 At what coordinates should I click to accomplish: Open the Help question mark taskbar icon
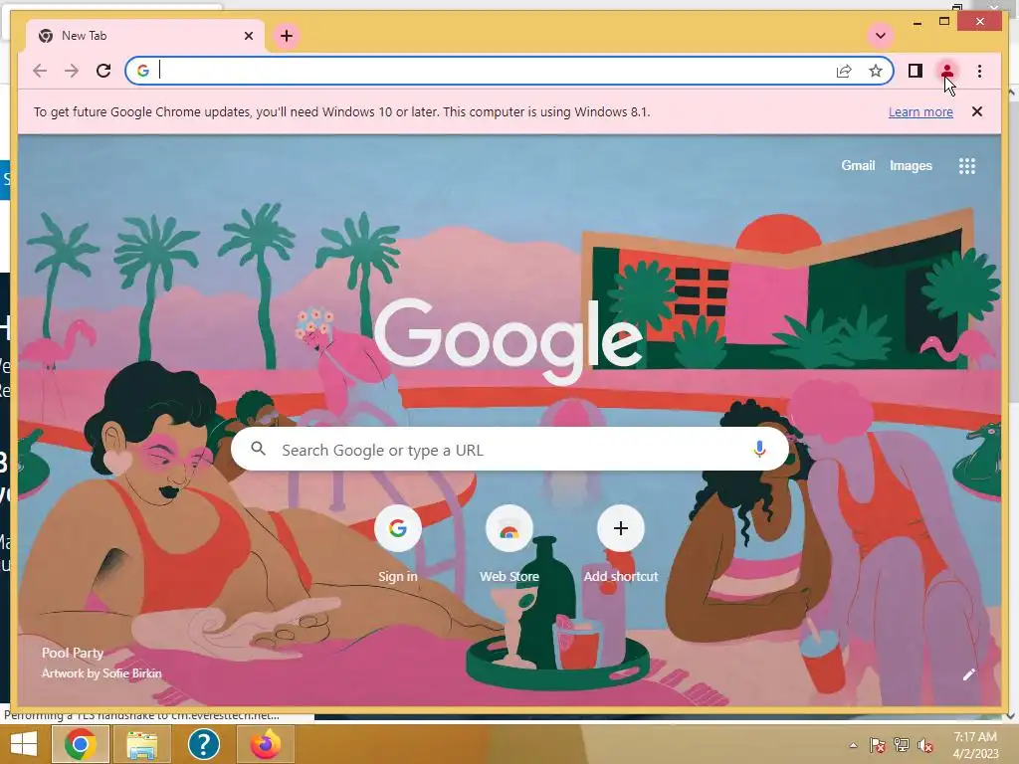203,744
